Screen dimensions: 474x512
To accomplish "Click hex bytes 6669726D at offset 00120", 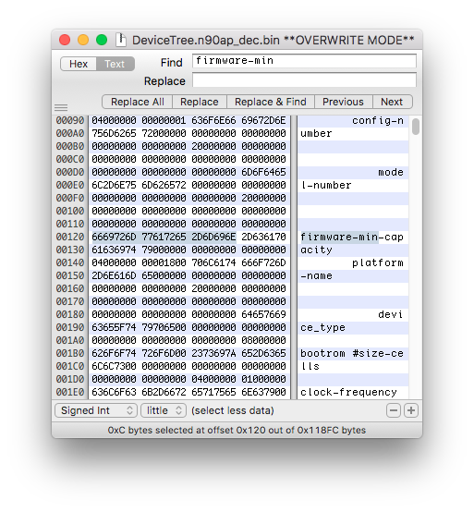I will 114,237.
